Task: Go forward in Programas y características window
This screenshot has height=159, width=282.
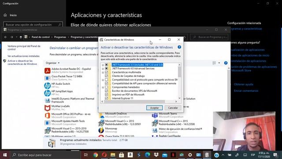Action: click(12, 37)
